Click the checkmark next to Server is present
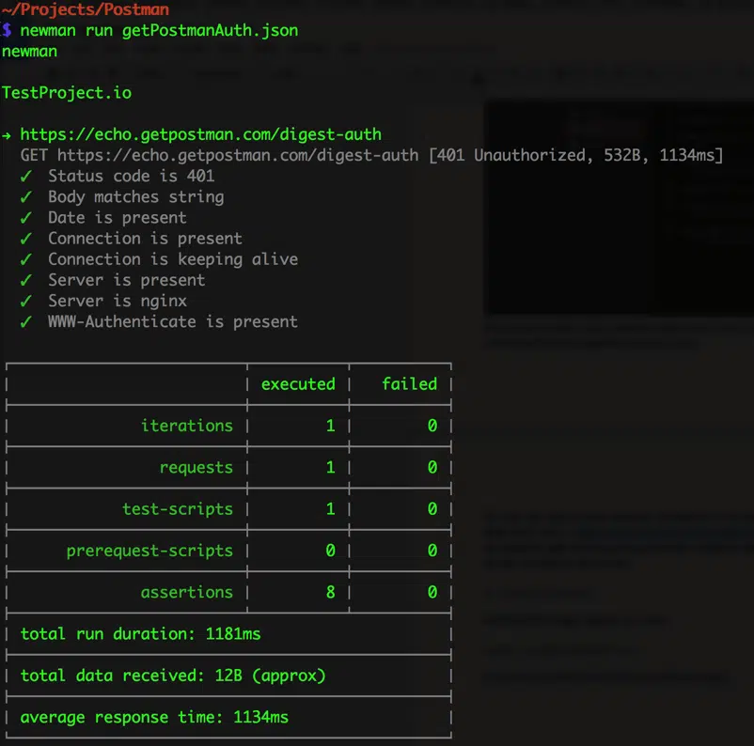The width and height of the screenshot is (754, 746). (x=26, y=279)
